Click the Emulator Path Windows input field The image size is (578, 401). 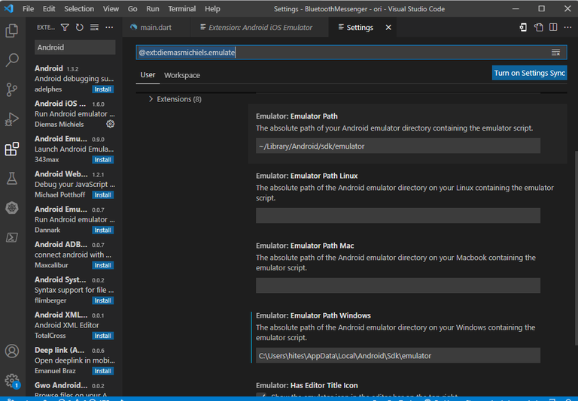coord(397,355)
